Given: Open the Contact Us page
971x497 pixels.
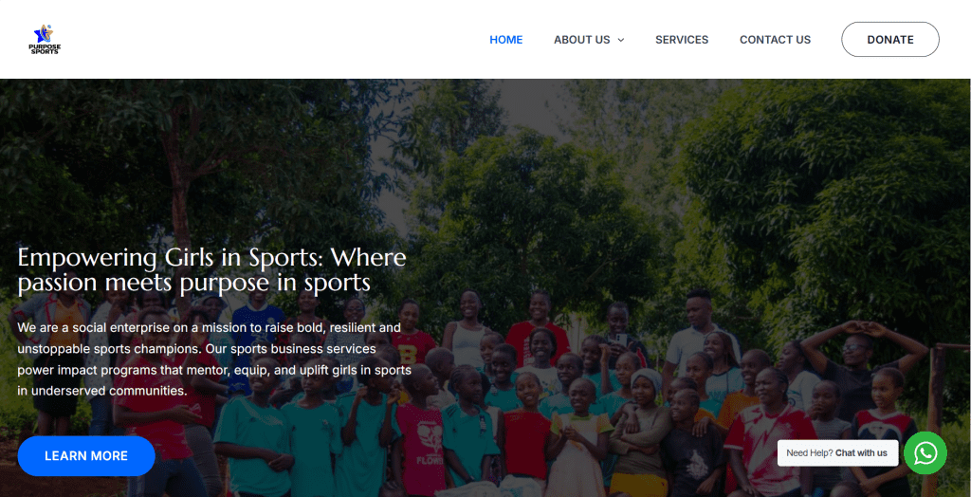Looking at the screenshot, I should [x=775, y=40].
